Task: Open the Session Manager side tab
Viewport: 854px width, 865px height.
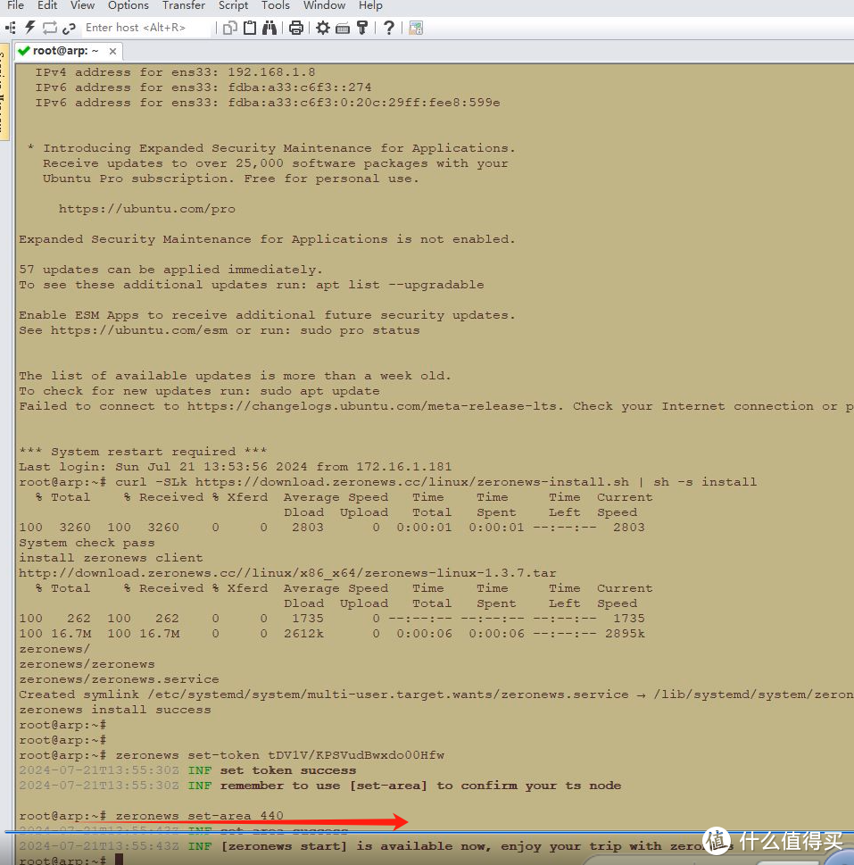Action: (x=4, y=93)
